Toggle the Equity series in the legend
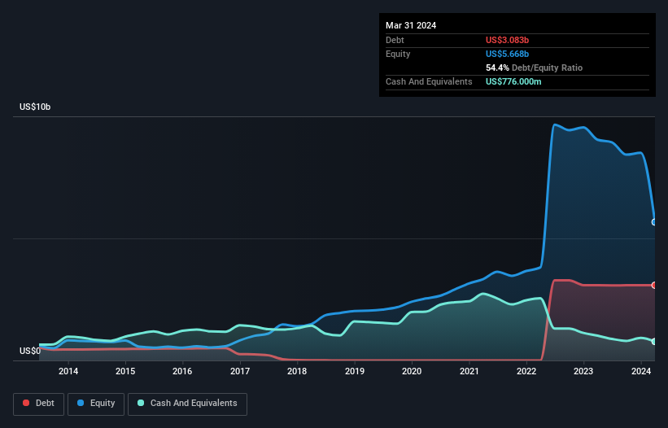The image size is (668, 428). pyautogui.click(x=96, y=404)
